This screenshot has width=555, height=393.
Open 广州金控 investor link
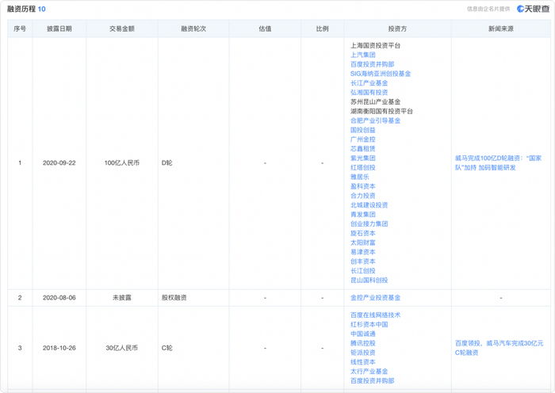(x=363, y=139)
